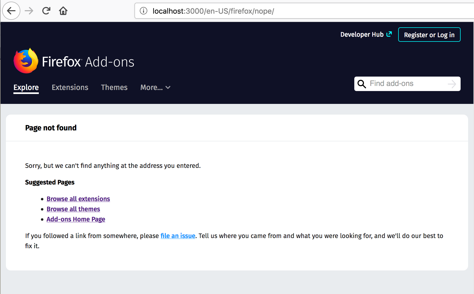Open Developer Hub external link icon
The image size is (474, 294).
(389, 34)
